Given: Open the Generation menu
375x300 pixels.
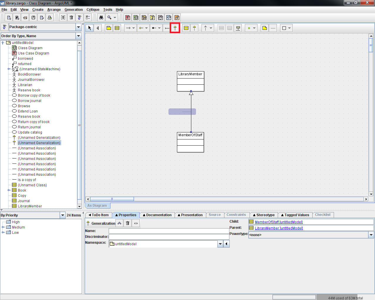Looking at the screenshot, I should (74, 10).
